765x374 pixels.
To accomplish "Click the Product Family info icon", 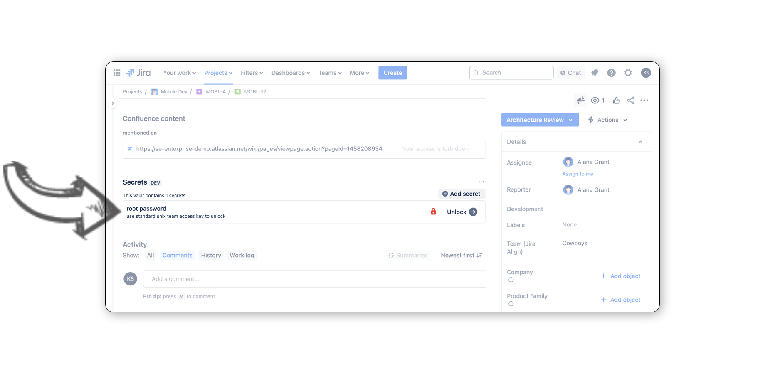I will tap(511, 304).
